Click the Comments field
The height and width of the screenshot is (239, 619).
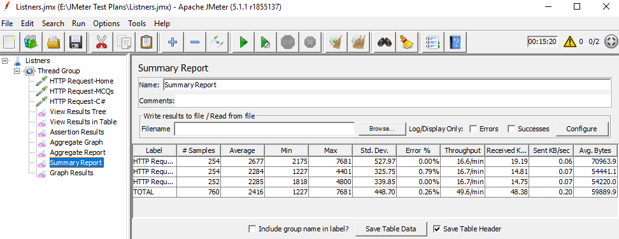(393, 101)
